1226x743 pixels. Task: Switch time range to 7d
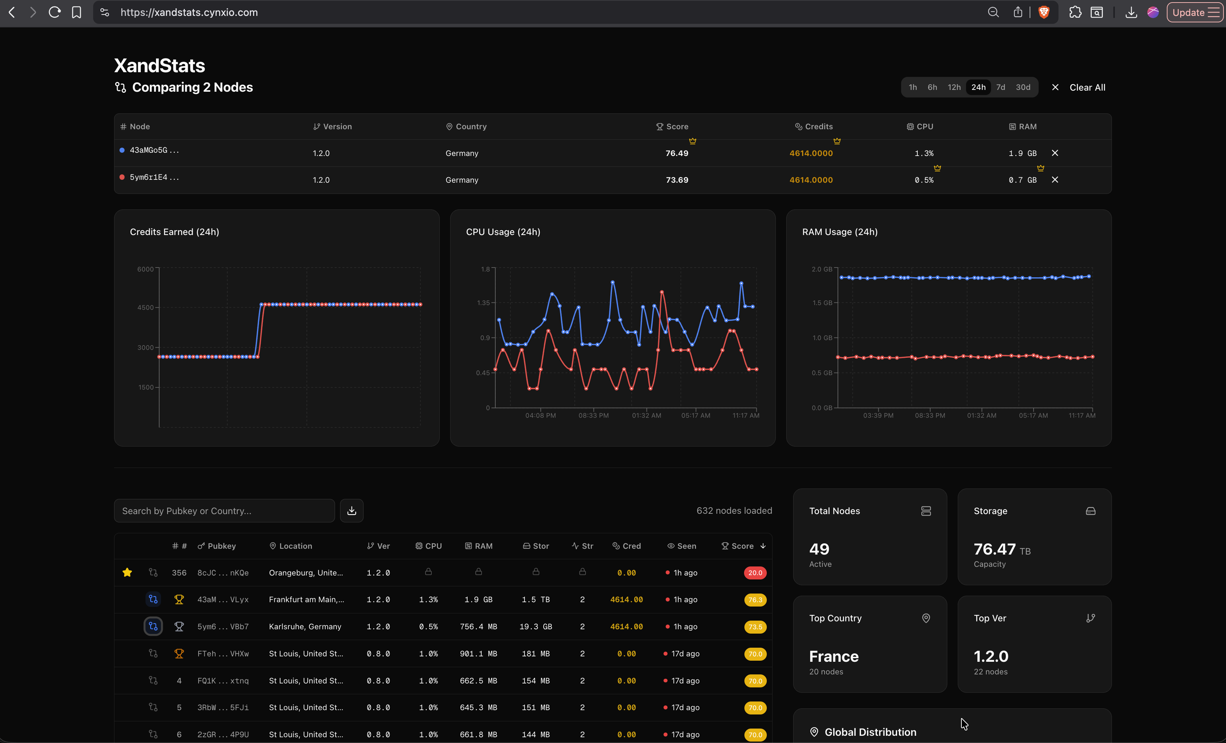[1001, 87]
